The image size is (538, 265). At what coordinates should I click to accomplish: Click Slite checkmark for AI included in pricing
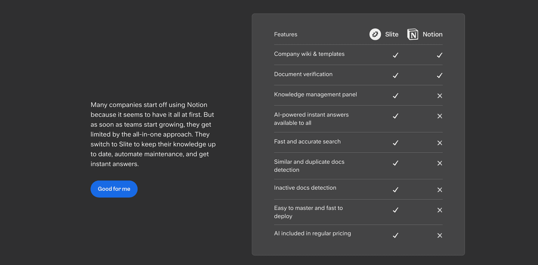(396, 235)
